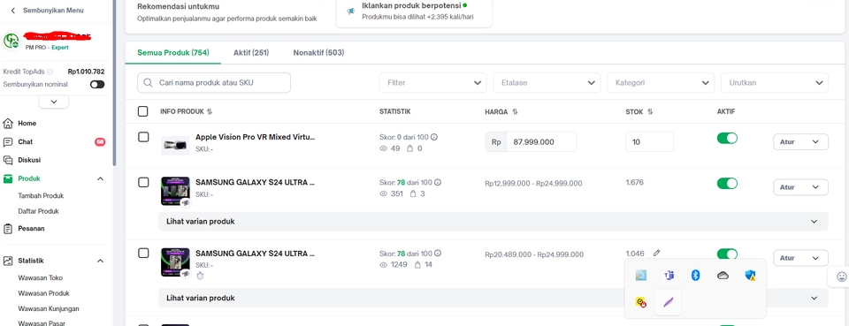849x326 pixels.
Task: Click sort arrows next to HARGA
Action: tap(515, 112)
